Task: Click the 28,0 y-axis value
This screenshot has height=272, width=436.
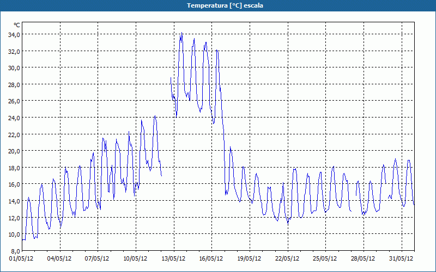Action: [x=14, y=85]
